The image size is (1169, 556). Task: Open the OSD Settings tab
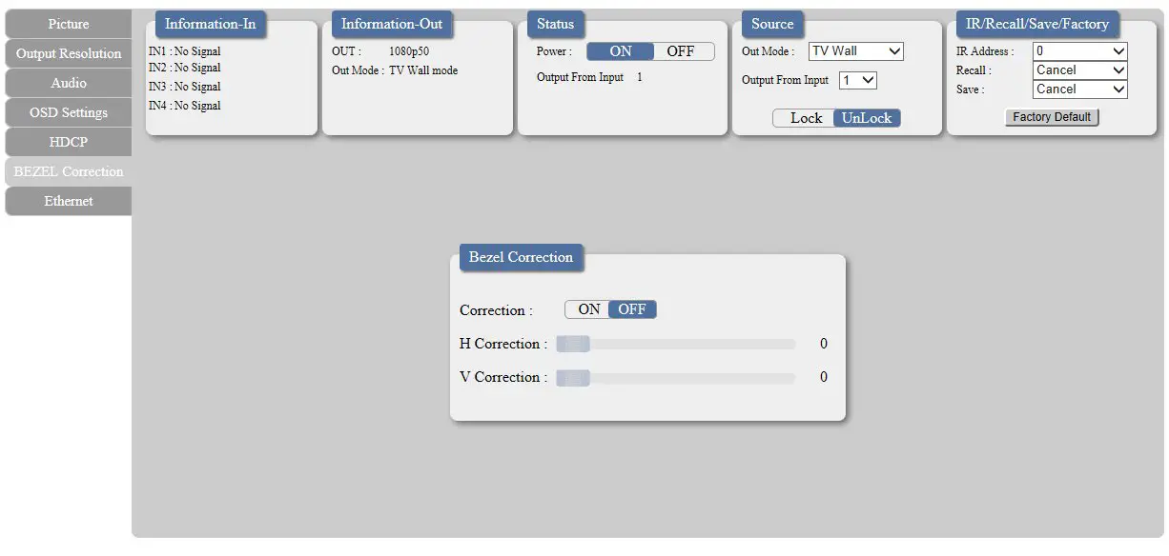69,112
